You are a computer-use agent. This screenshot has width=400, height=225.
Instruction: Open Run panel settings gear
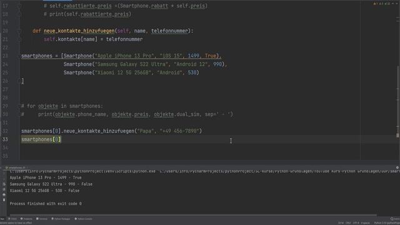[x=397, y=167]
